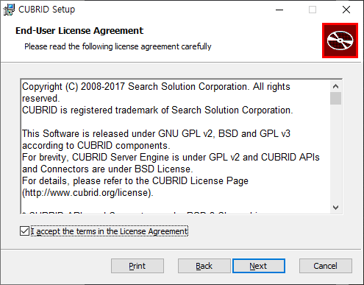
Task: Click the red CUBRID disc logo
Action: click(x=340, y=41)
